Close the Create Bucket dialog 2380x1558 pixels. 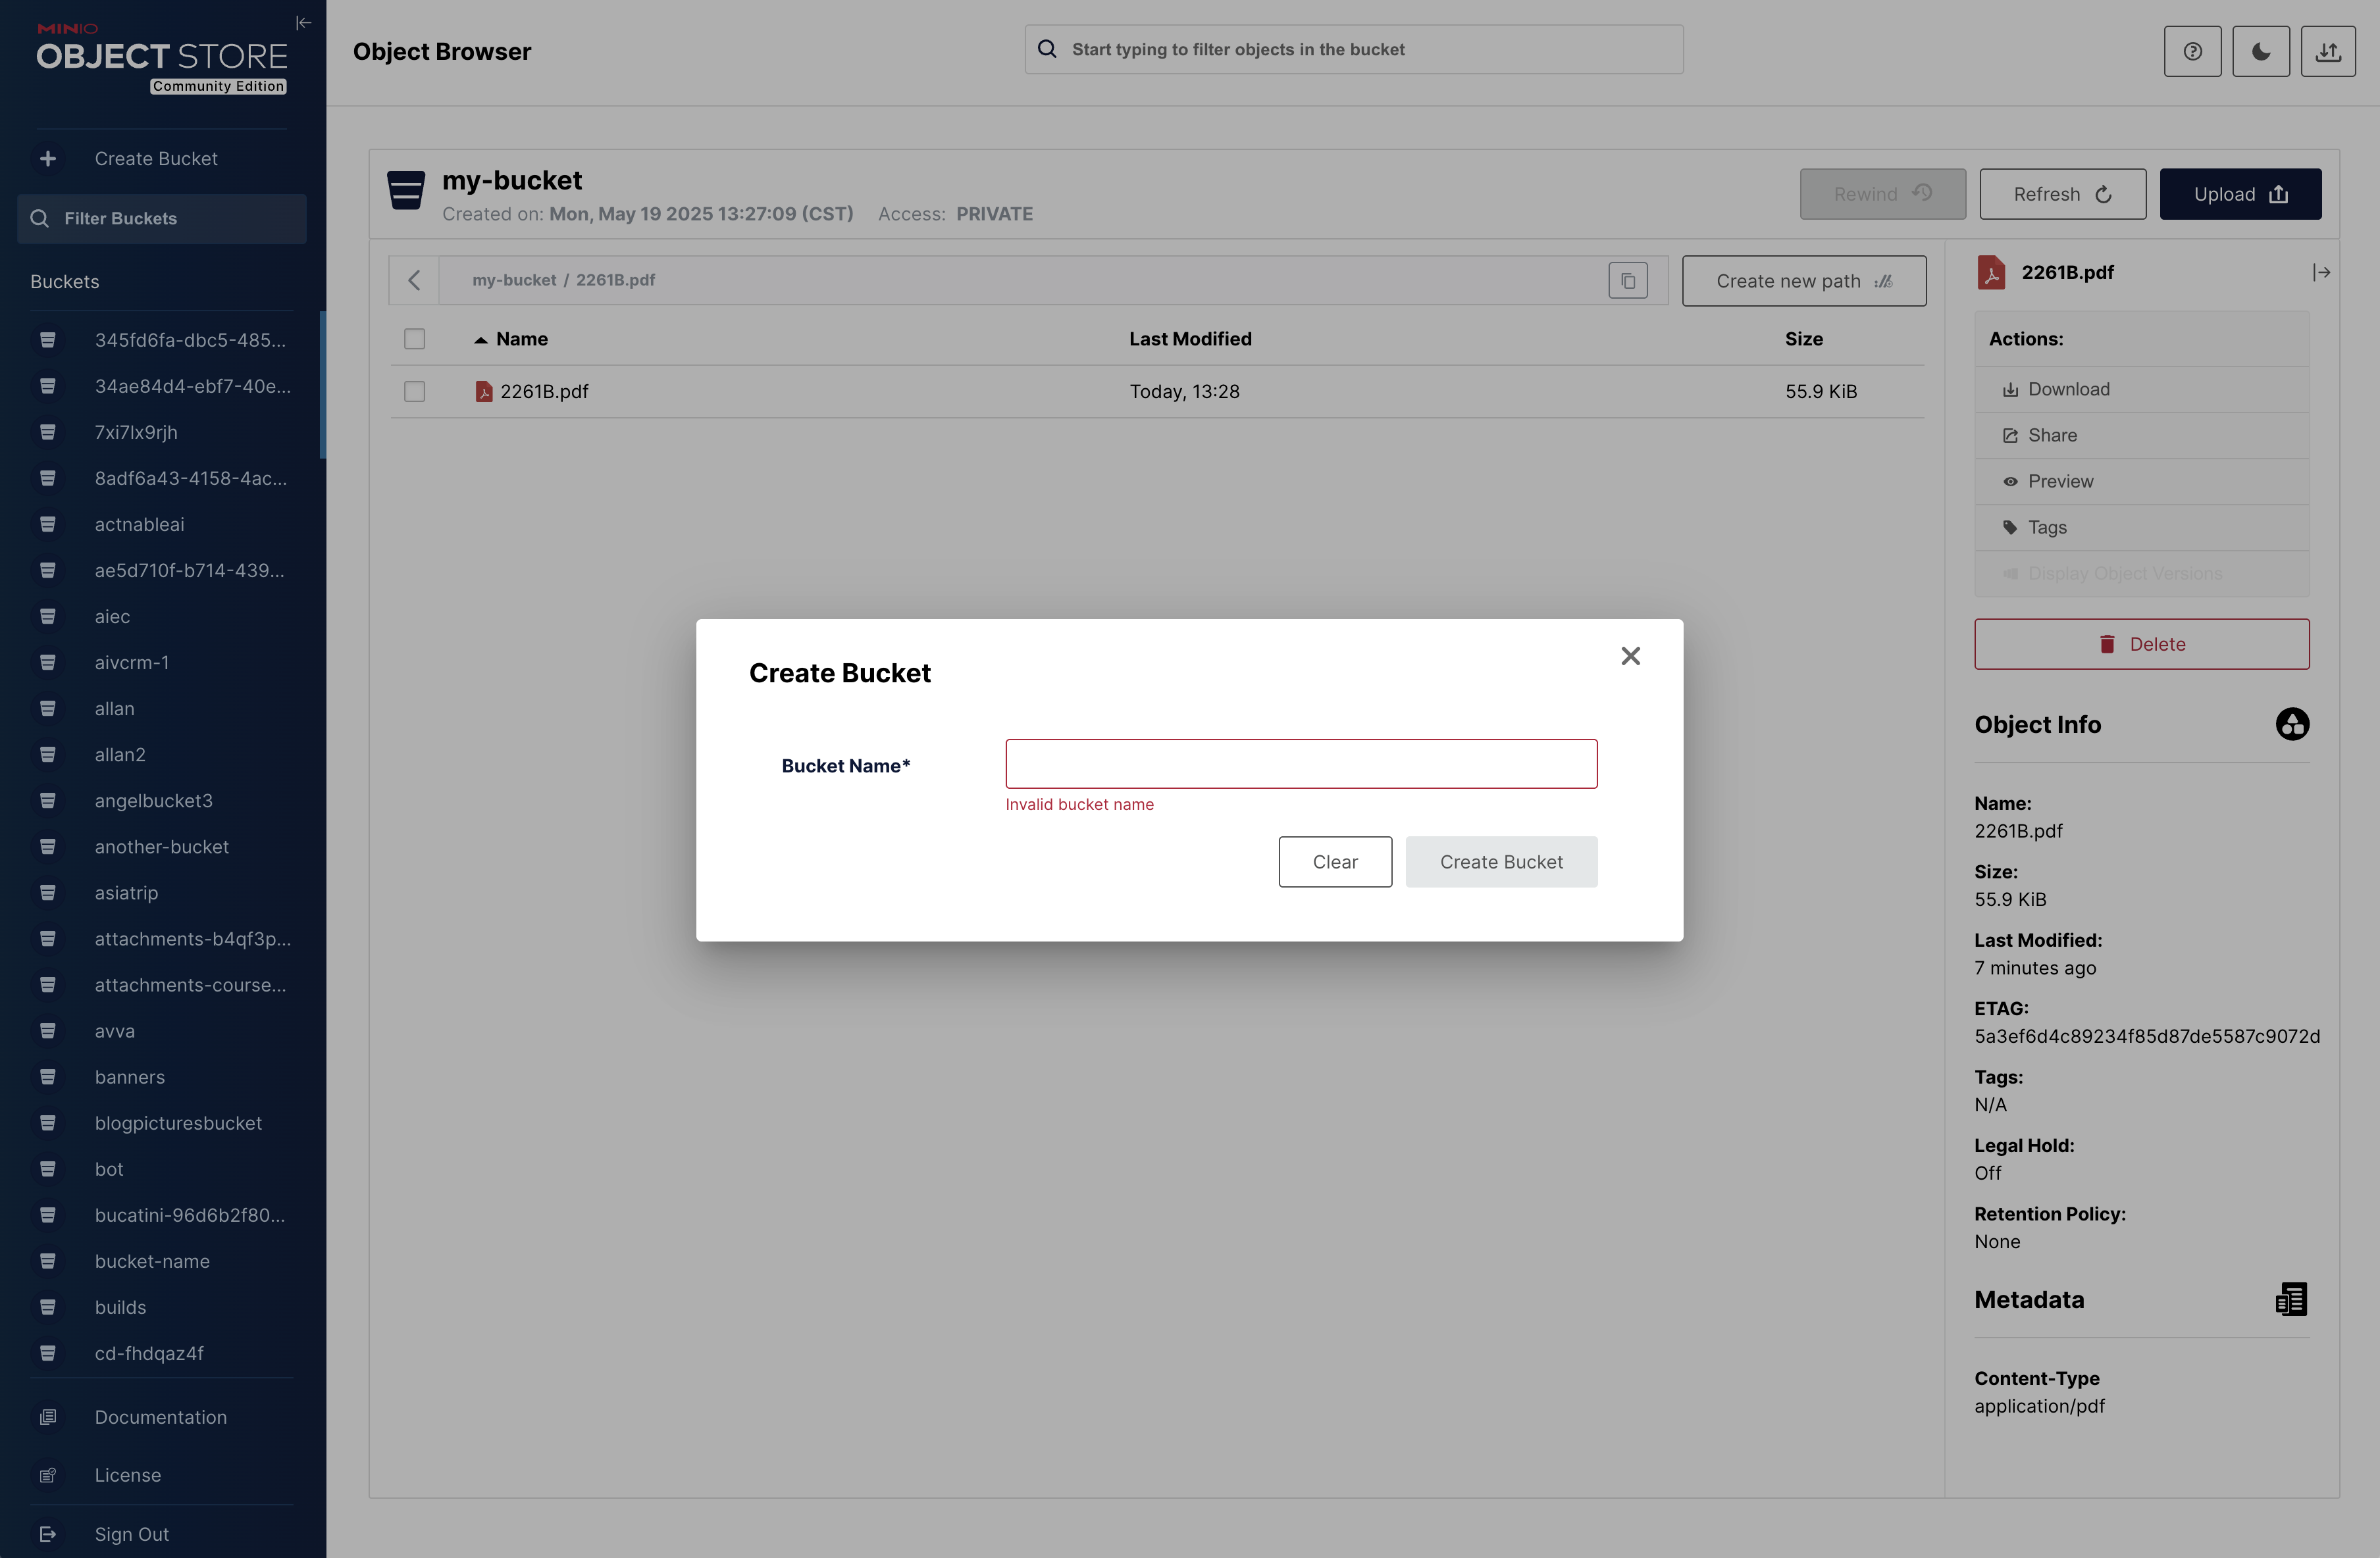[x=1630, y=655]
